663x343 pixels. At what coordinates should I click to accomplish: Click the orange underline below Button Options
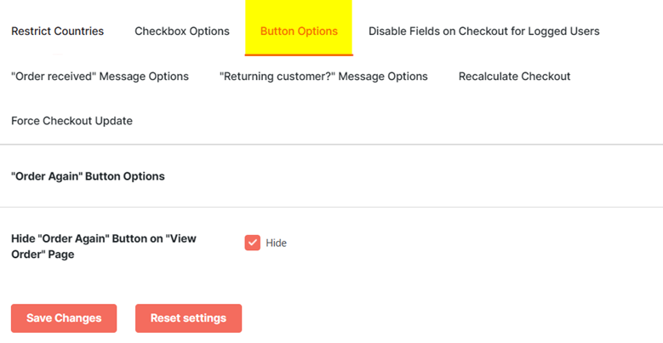(299, 55)
